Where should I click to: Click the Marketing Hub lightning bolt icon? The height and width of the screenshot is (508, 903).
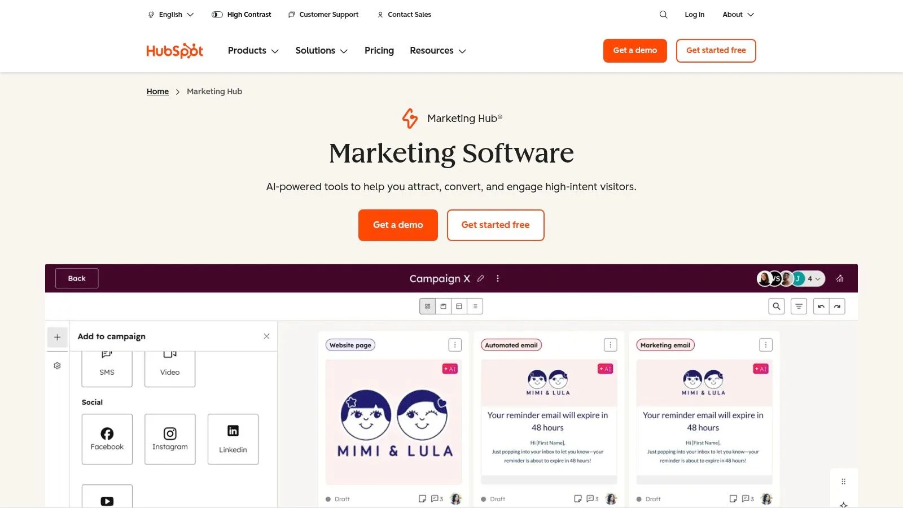[x=410, y=119]
